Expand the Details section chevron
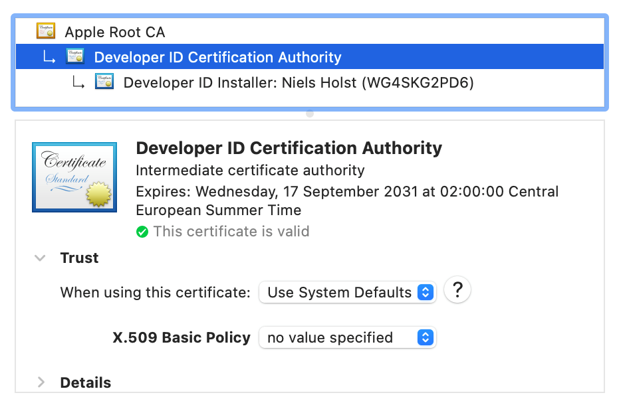This screenshot has height=409, width=617. [x=41, y=382]
